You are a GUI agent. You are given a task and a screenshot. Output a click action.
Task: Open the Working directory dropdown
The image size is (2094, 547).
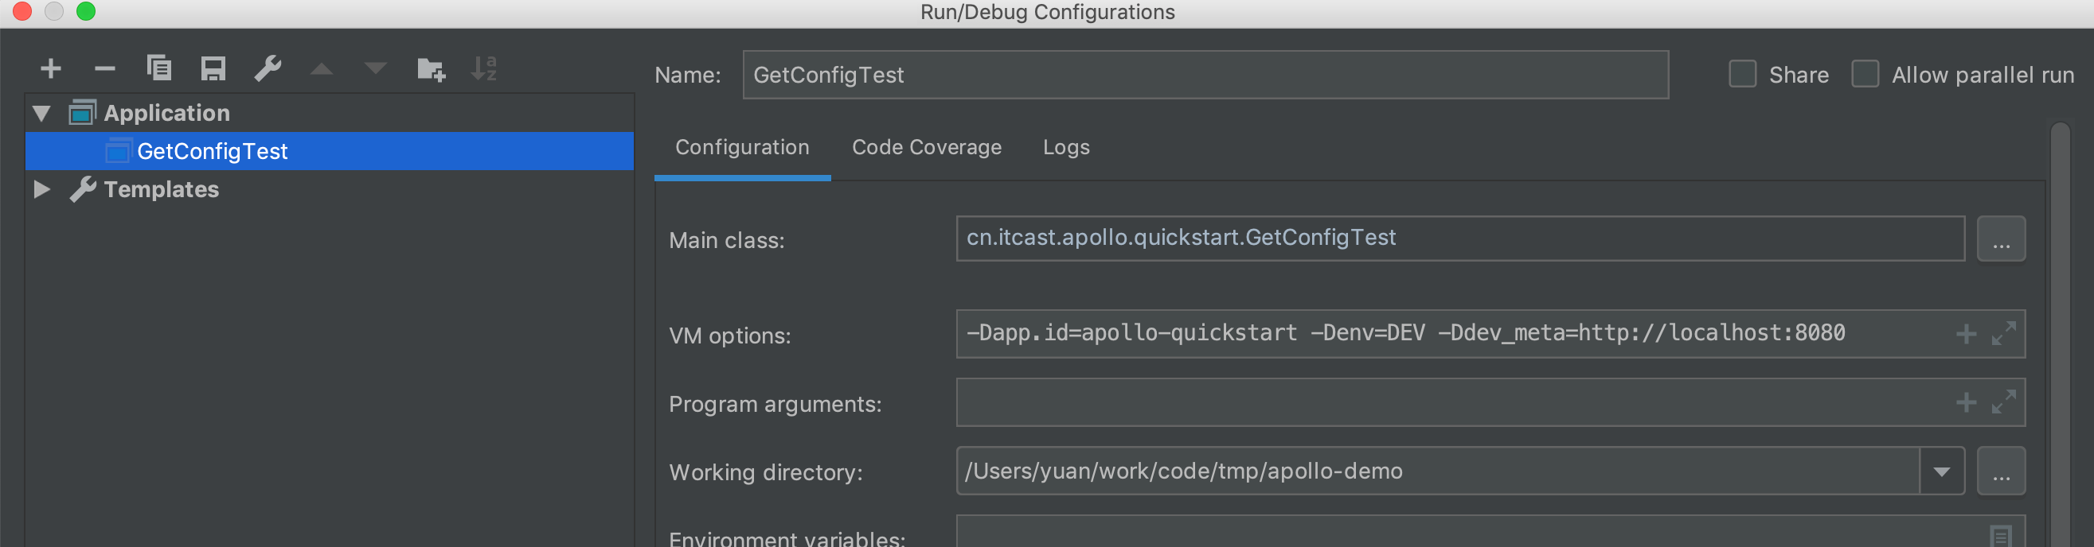click(x=1941, y=471)
